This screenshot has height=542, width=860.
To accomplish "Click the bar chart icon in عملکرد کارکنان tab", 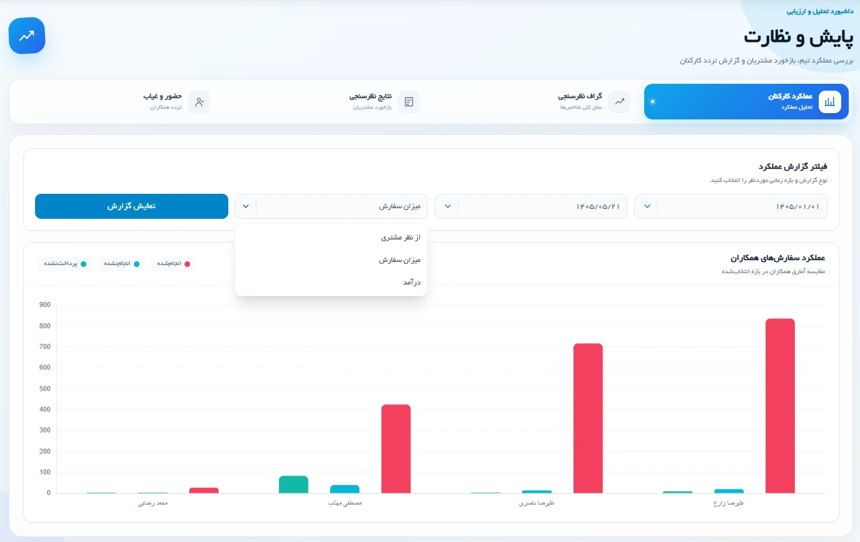I will pos(830,102).
